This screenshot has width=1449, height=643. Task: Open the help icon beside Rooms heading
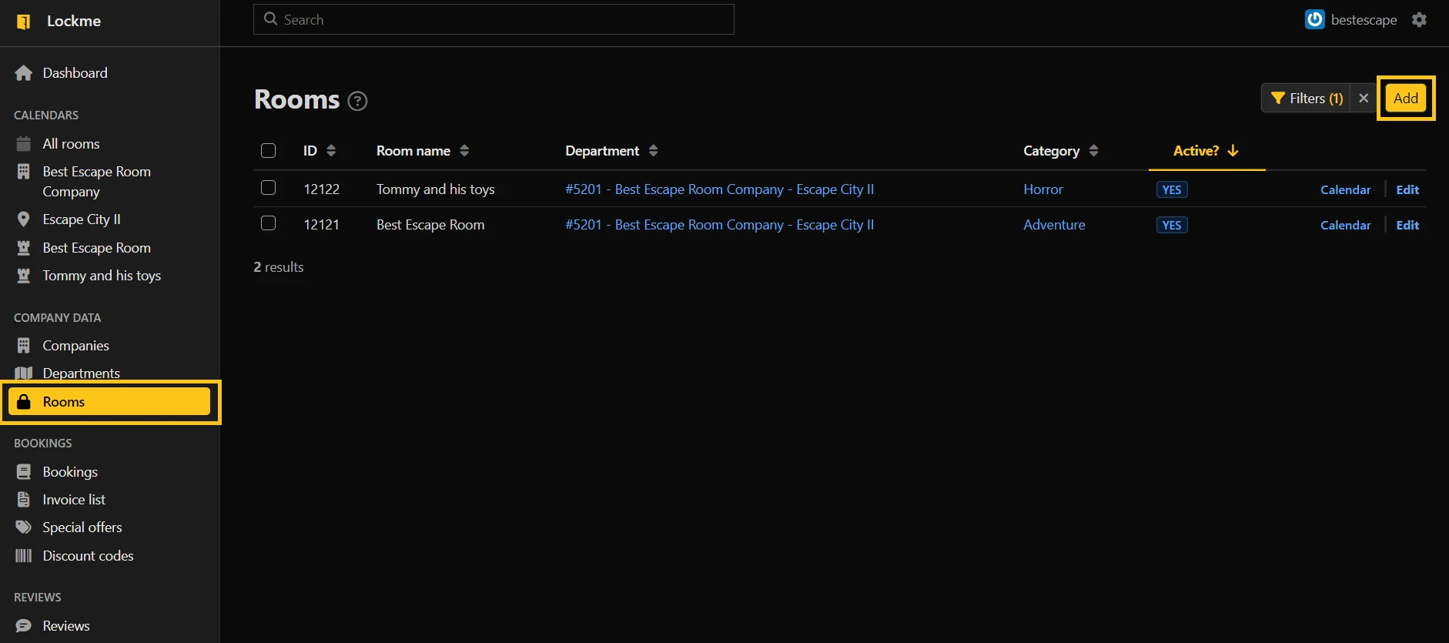pyautogui.click(x=357, y=101)
